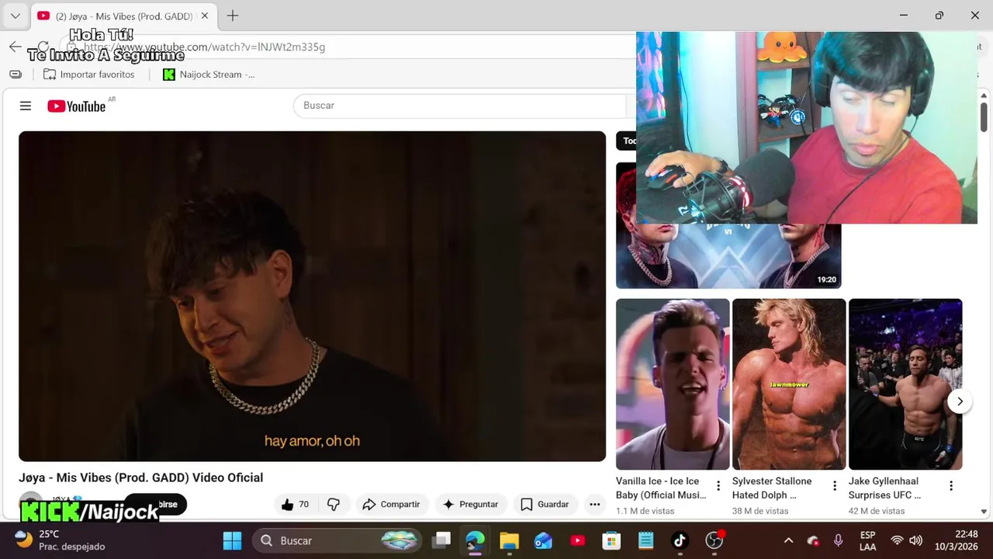Open options menu for Jake Gyllenhaal short
993x559 pixels.
pos(951,486)
